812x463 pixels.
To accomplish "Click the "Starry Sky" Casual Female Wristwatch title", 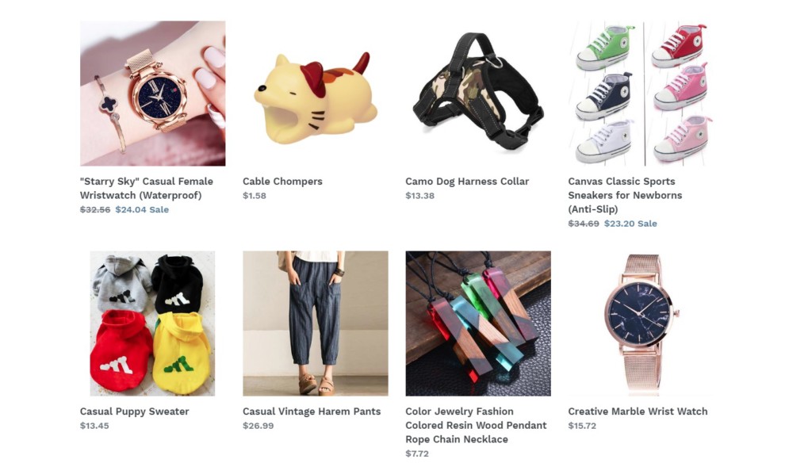I will pyautogui.click(x=147, y=189).
